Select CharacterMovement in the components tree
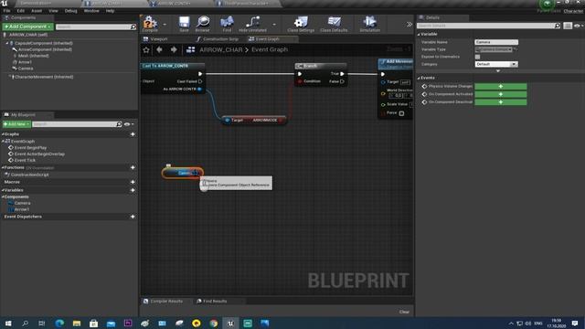 pyautogui.click(x=44, y=77)
